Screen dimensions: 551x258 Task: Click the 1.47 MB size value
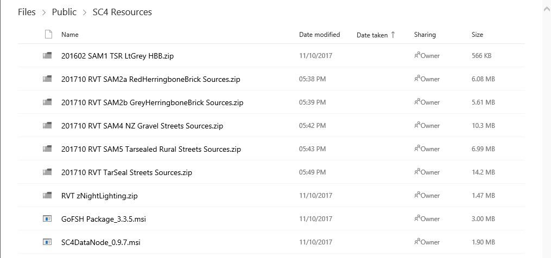(483, 195)
